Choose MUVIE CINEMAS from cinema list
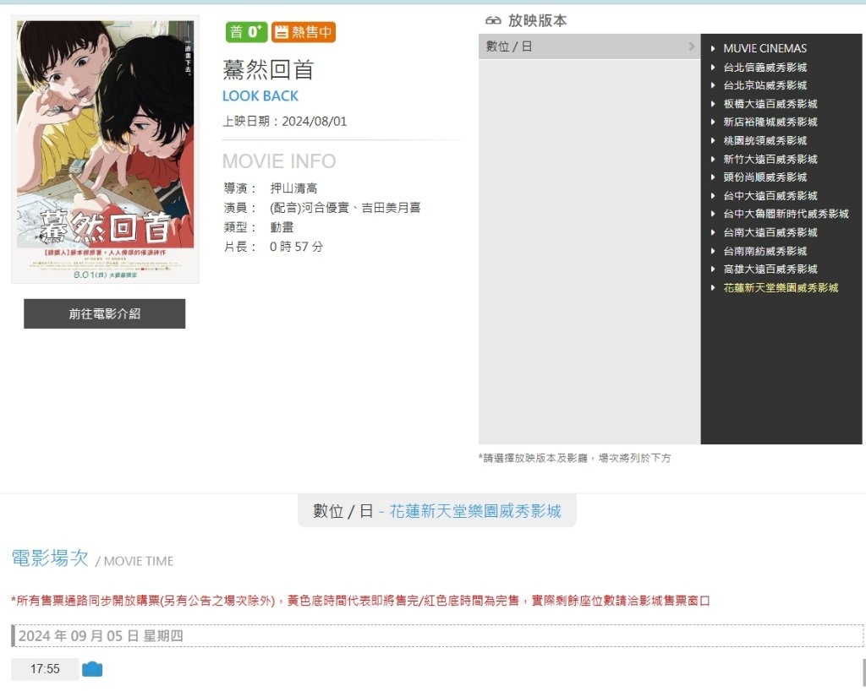Viewport: 866px width, 691px height. [765, 48]
